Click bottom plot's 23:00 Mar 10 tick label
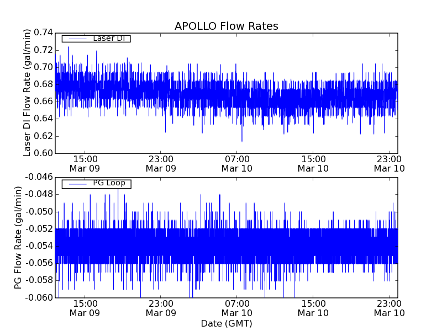 click(390, 308)
